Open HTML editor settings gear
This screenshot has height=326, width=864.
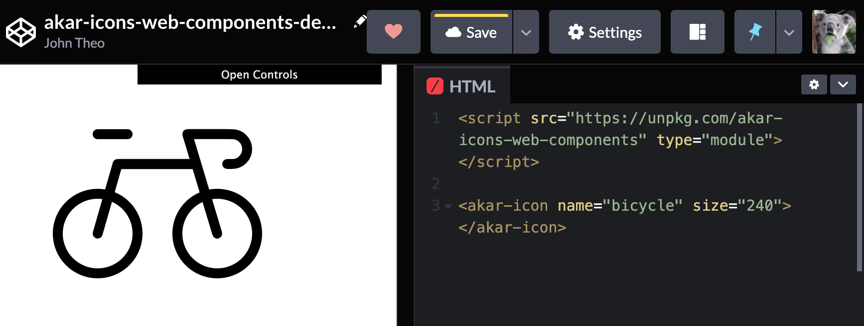pyautogui.click(x=814, y=84)
